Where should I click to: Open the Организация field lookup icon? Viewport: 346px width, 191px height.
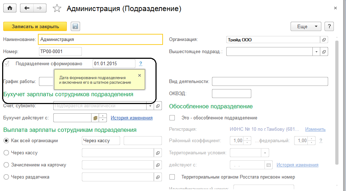click(324, 40)
